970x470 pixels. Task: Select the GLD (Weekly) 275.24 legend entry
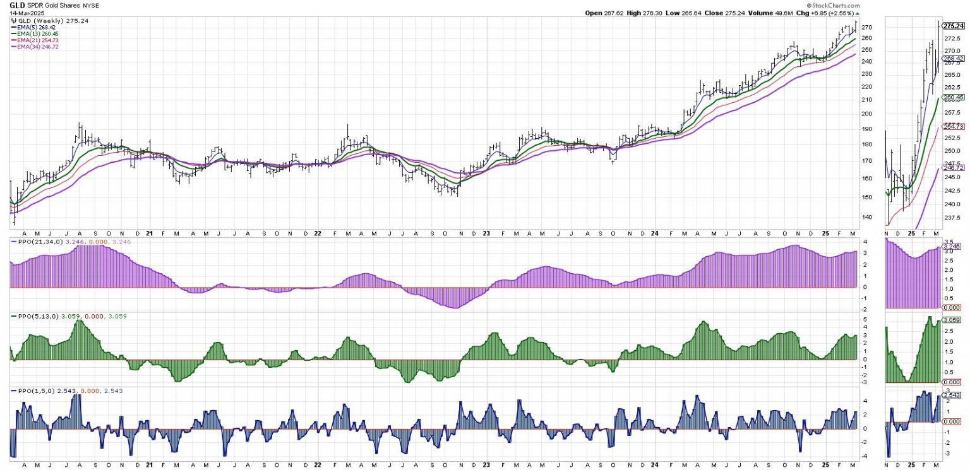point(49,21)
